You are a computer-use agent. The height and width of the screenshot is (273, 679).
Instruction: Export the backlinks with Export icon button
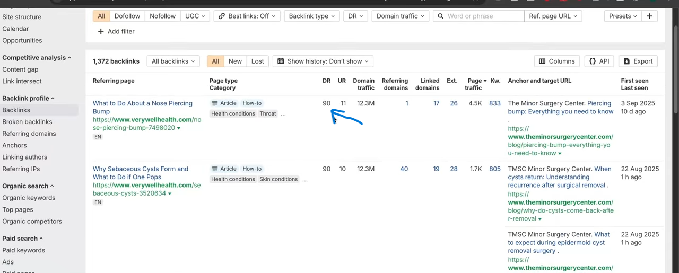638,61
